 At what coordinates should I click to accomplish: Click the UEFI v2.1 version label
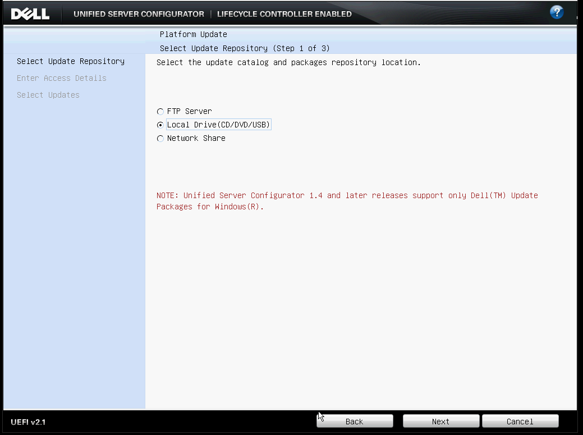click(28, 422)
